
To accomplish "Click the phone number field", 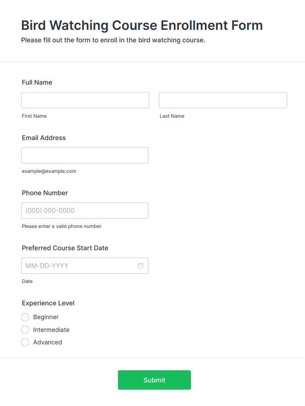I will [85, 210].
